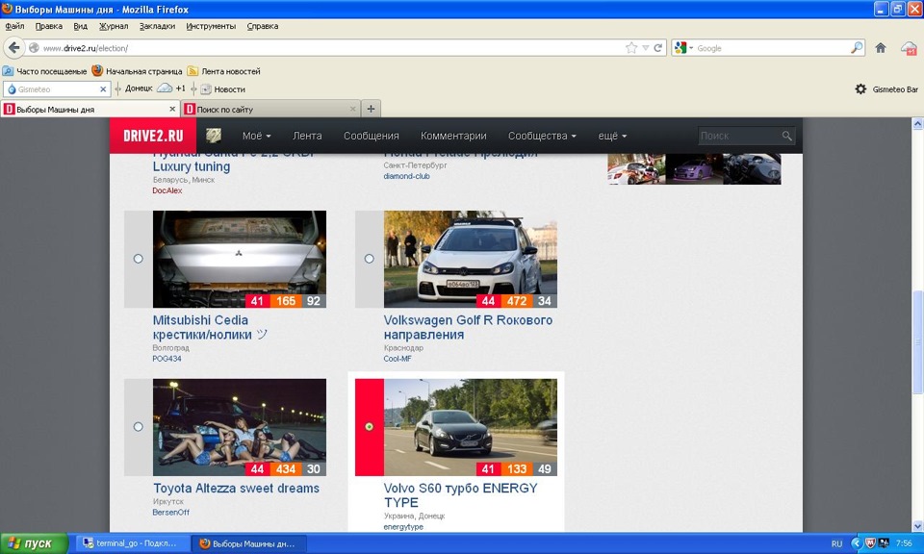Open the Часто посещаемые bookmark

(x=45, y=71)
